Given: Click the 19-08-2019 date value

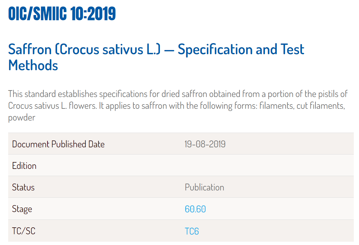Looking at the screenshot, I should [x=205, y=144].
